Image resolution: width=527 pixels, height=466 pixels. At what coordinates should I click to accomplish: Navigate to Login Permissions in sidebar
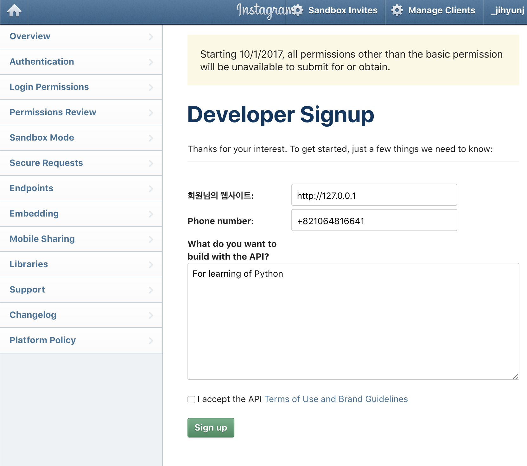[x=49, y=87]
